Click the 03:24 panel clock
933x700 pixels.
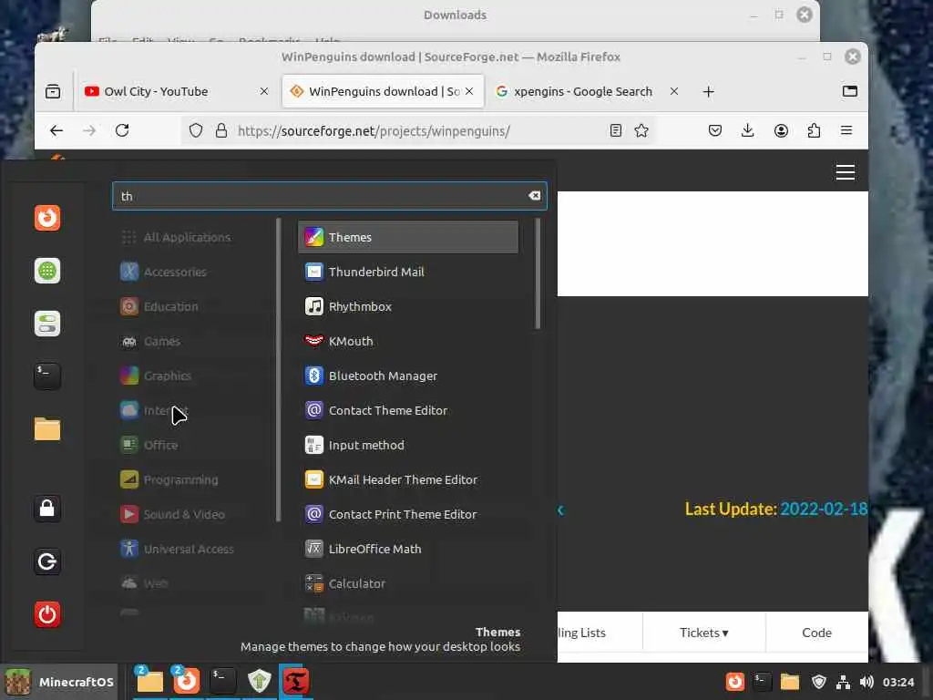click(897, 682)
